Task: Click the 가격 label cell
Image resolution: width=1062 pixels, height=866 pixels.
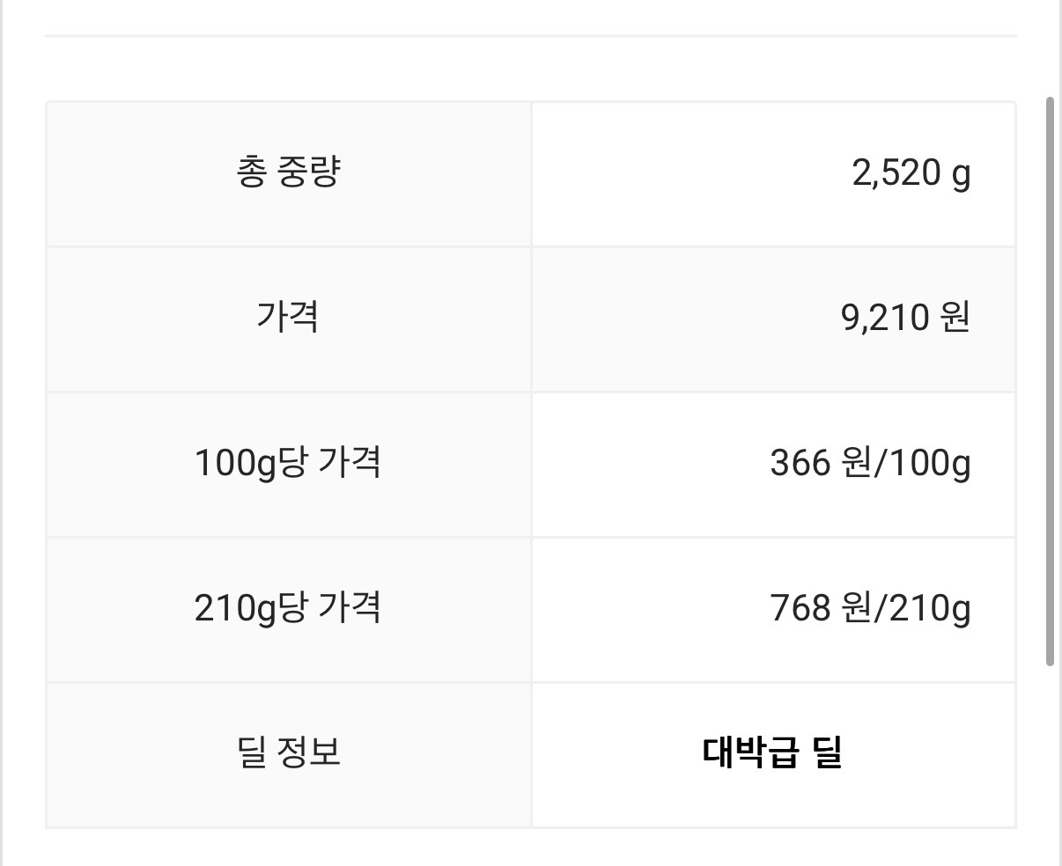Action: pyautogui.click(x=288, y=319)
